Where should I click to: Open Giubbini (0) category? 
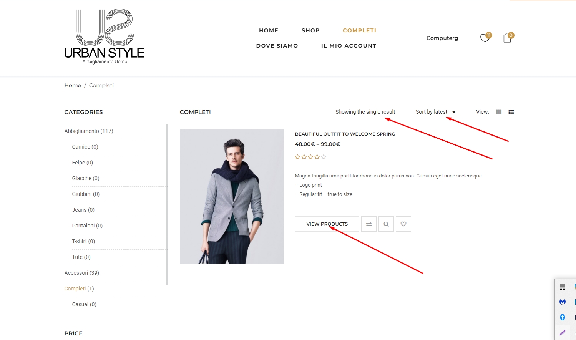[x=86, y=194]
